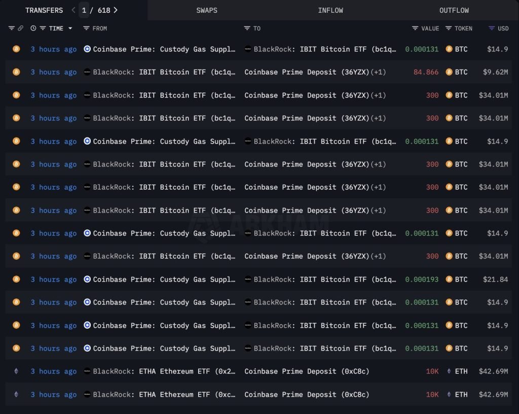519x414 pixels.
Task: Click the chain link icon in header
Action: tap(21, 28)
